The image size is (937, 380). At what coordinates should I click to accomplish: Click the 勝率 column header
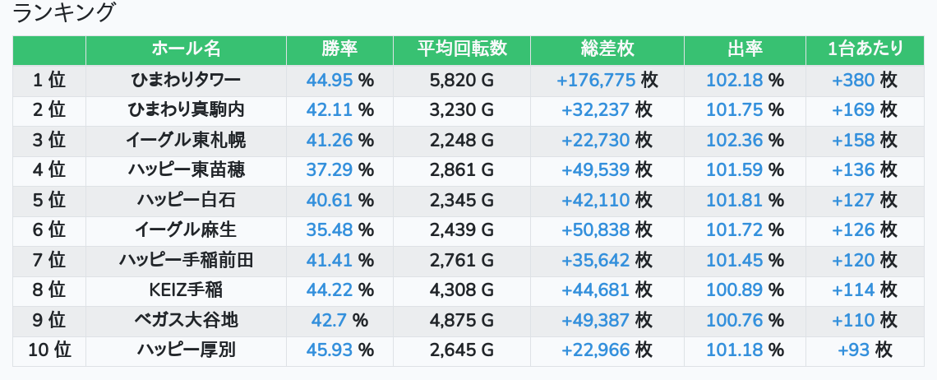pyautogui.click(x=339, y=49)
